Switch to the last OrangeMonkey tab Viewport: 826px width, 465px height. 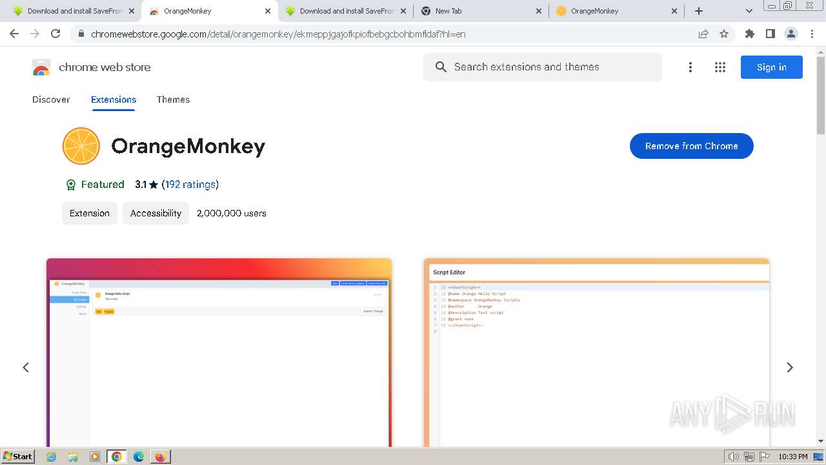click(x=616, y=11)
